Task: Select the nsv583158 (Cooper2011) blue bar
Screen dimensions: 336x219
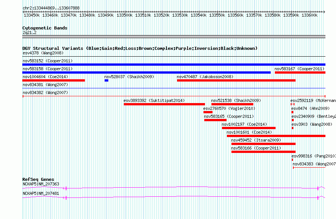Action: 146,72
